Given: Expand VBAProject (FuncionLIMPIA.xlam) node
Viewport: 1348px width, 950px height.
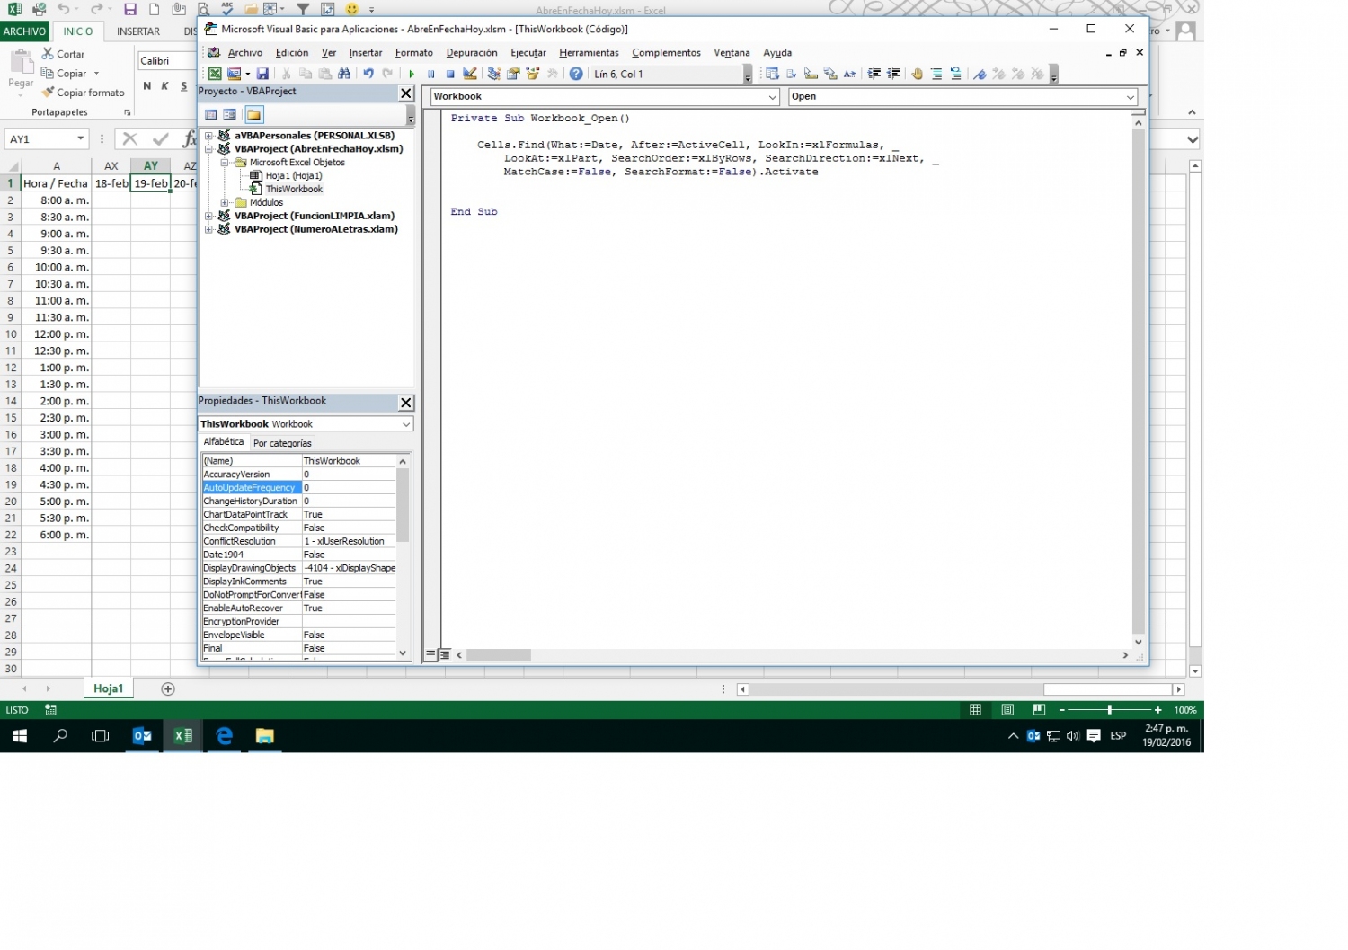Looking at the screenshot, I should pyautogui.click(x=208, y=216).
